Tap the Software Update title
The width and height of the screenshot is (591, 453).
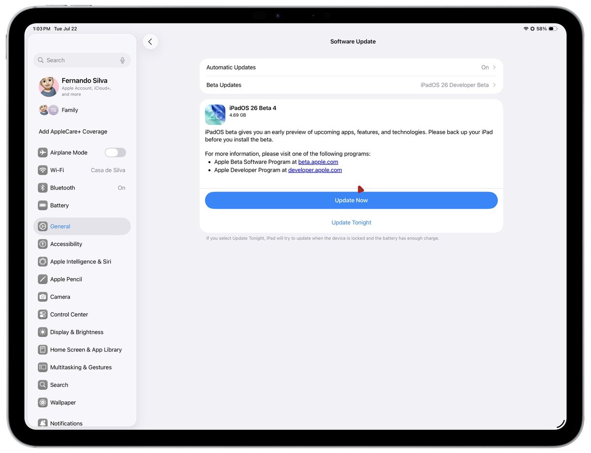pos(353,42)
